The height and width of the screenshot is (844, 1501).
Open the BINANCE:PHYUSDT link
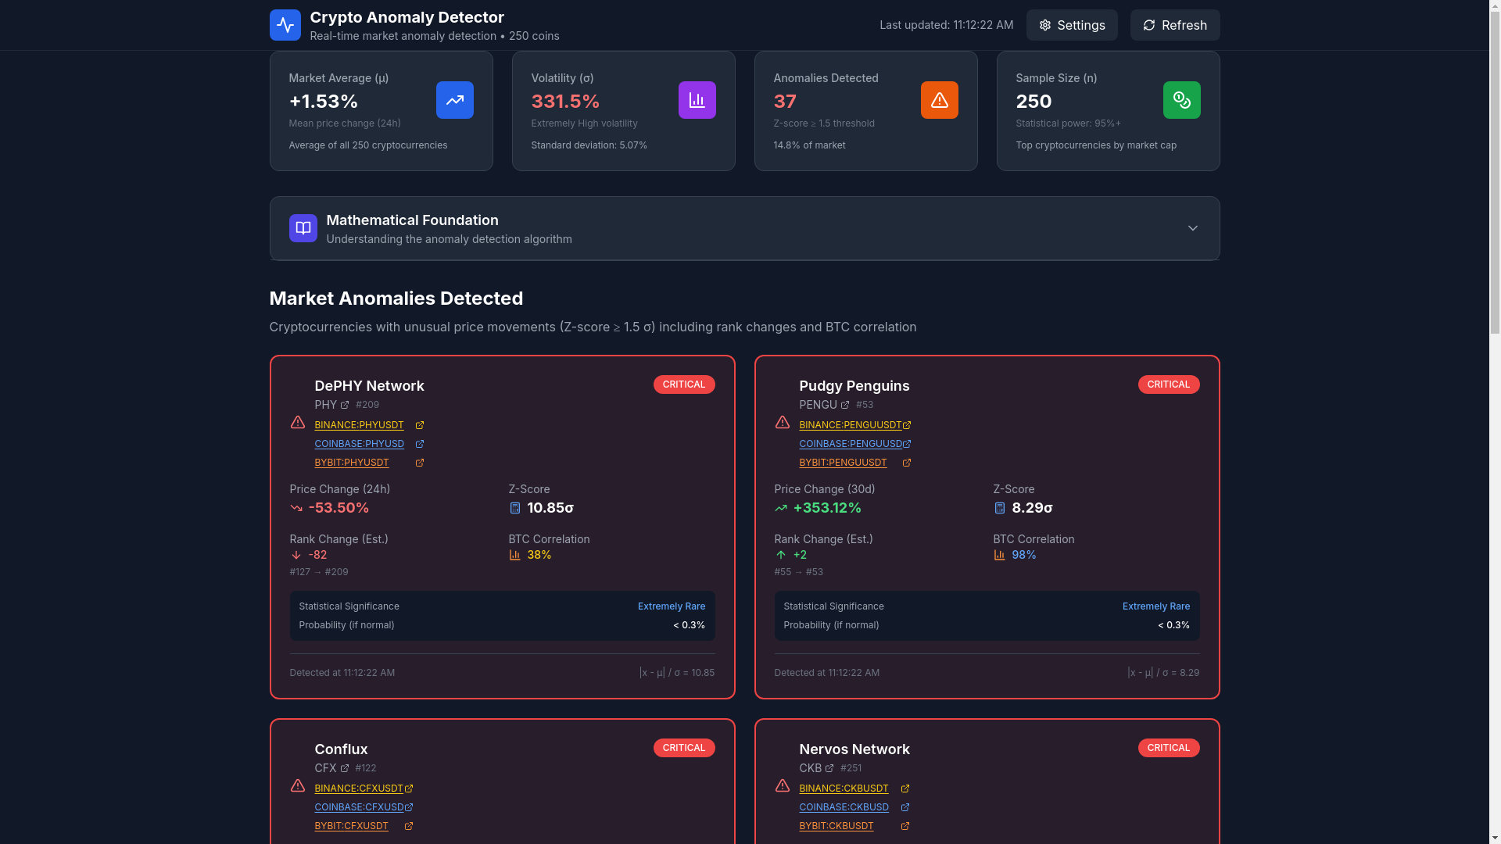359,425
